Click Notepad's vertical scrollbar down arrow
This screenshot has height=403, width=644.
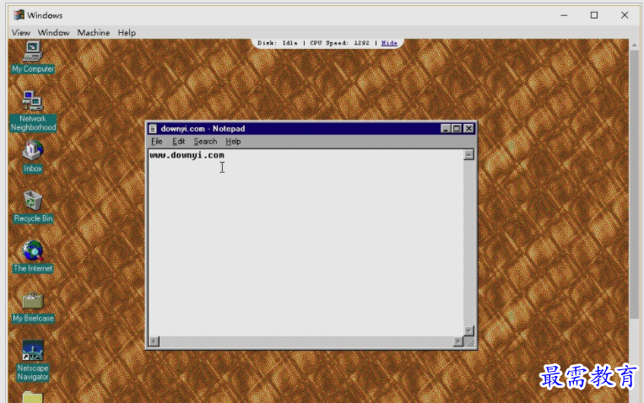468,330
